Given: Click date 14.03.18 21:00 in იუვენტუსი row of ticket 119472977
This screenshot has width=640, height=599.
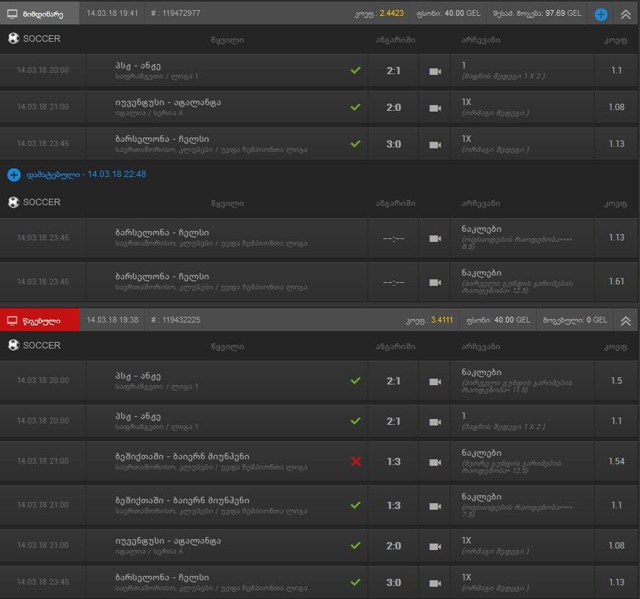Looking at the screenshot, I should pos(43,107).
